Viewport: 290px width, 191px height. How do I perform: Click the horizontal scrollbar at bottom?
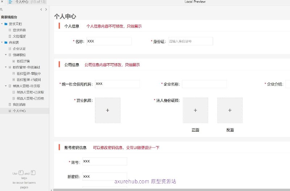pos(171,190)
